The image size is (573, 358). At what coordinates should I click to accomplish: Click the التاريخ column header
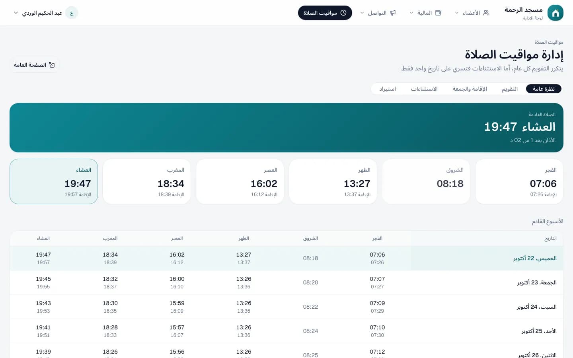click(x=550, y=238)
